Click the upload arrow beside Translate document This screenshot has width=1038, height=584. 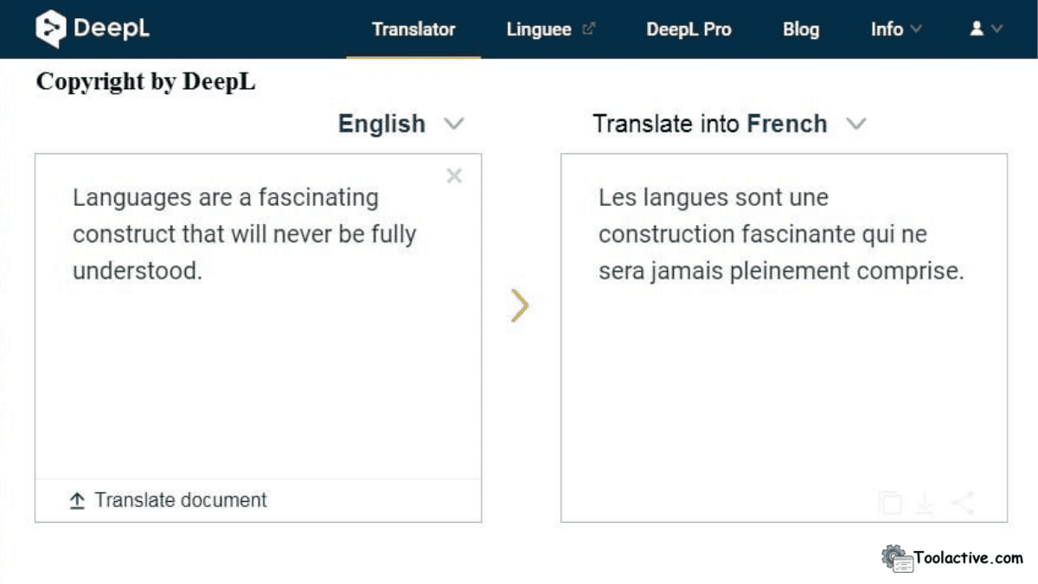[x=76, y=500]
